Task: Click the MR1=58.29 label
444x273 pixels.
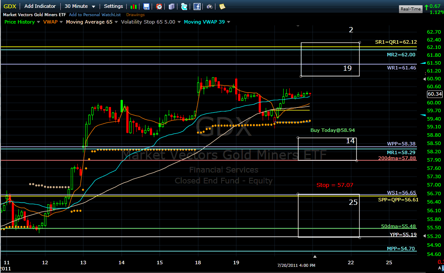Action: tap(401, 152)
